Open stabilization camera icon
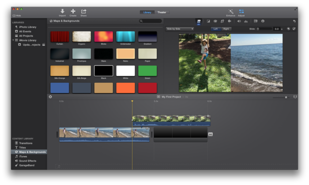This screenshot has height=185, width=309. pos(230,21)
